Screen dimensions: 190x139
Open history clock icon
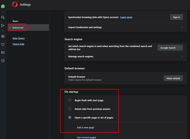point(3,61)
